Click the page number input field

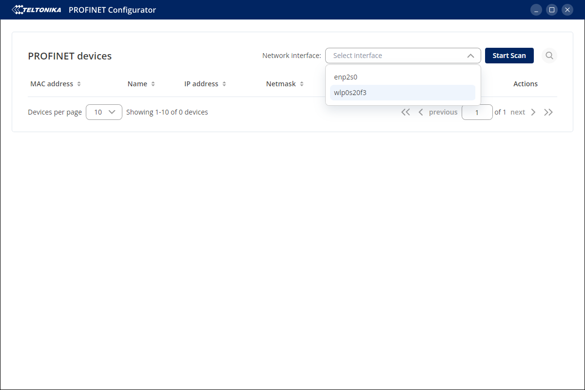point(477,112)
